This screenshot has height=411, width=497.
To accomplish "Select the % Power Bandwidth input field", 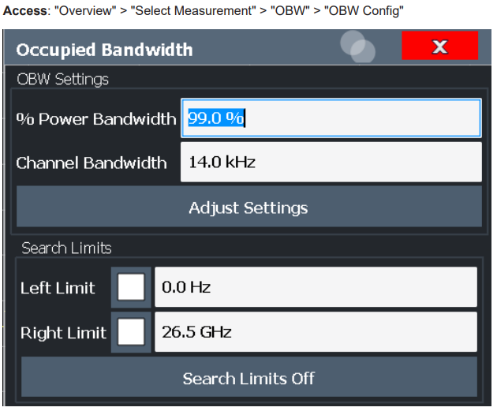I will pyautogui.click(x=331, y=118).
